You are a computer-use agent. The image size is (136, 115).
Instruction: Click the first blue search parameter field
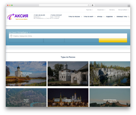pyautogui.click(x=26, y=40)
